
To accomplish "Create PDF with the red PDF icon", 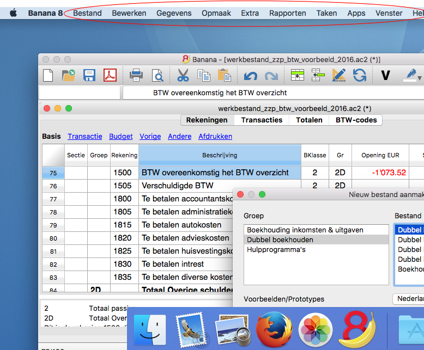I will [110, 75].
